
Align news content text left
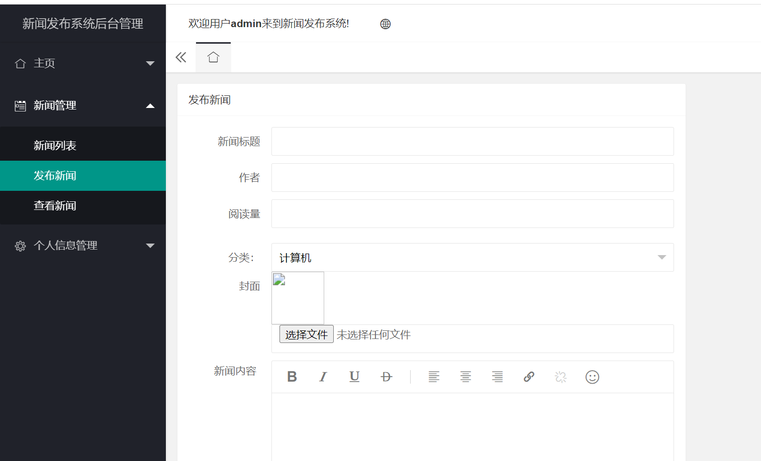point(434,377)
